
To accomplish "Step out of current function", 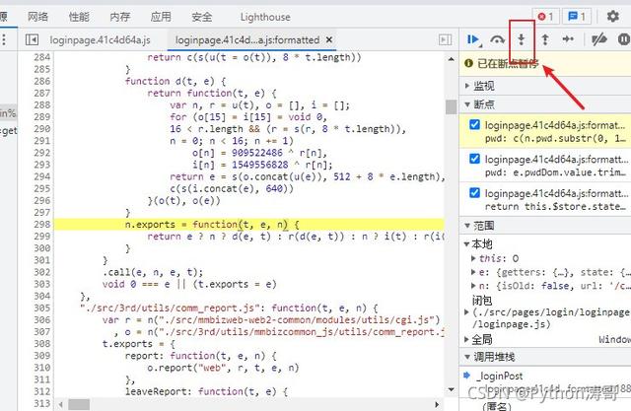I will click(x=545, y=39).
